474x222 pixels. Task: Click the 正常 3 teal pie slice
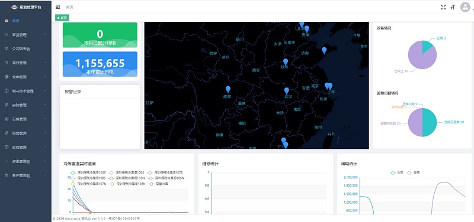point(427,47)
